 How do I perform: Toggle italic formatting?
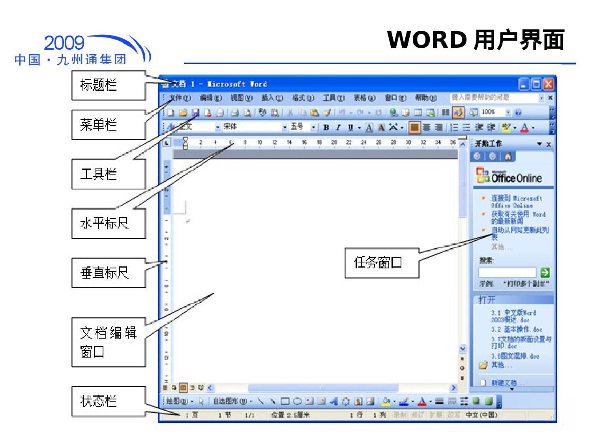tap(338, 127)
